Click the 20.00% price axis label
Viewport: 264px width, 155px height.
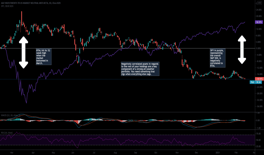(x=259, y=16)
